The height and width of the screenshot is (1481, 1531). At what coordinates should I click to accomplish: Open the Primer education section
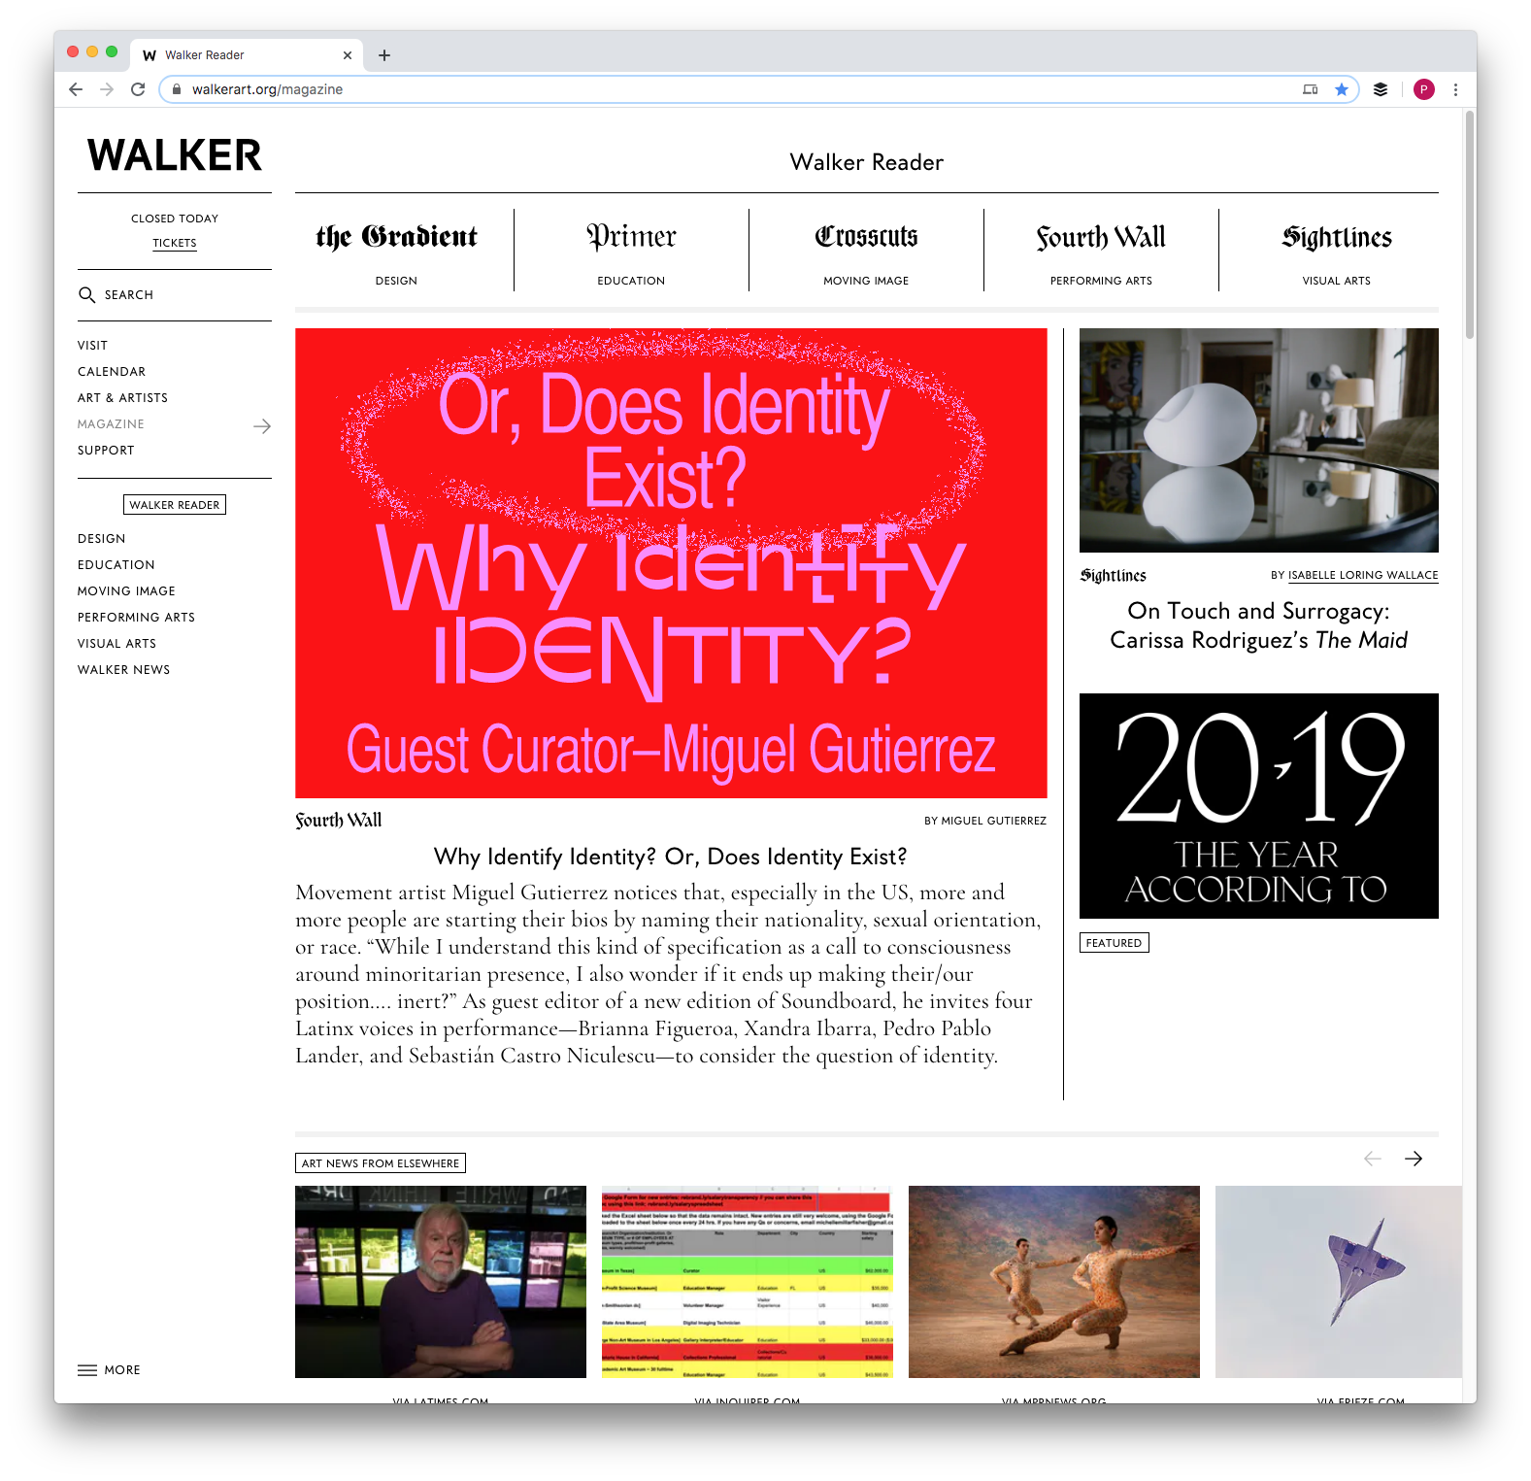631,252
